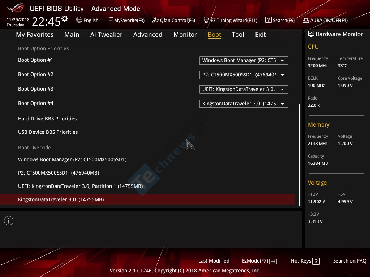Toggle AURA ON/OFF(F4)
The image size is (370, 277).
pyautogui.click(x=329, y=21)
